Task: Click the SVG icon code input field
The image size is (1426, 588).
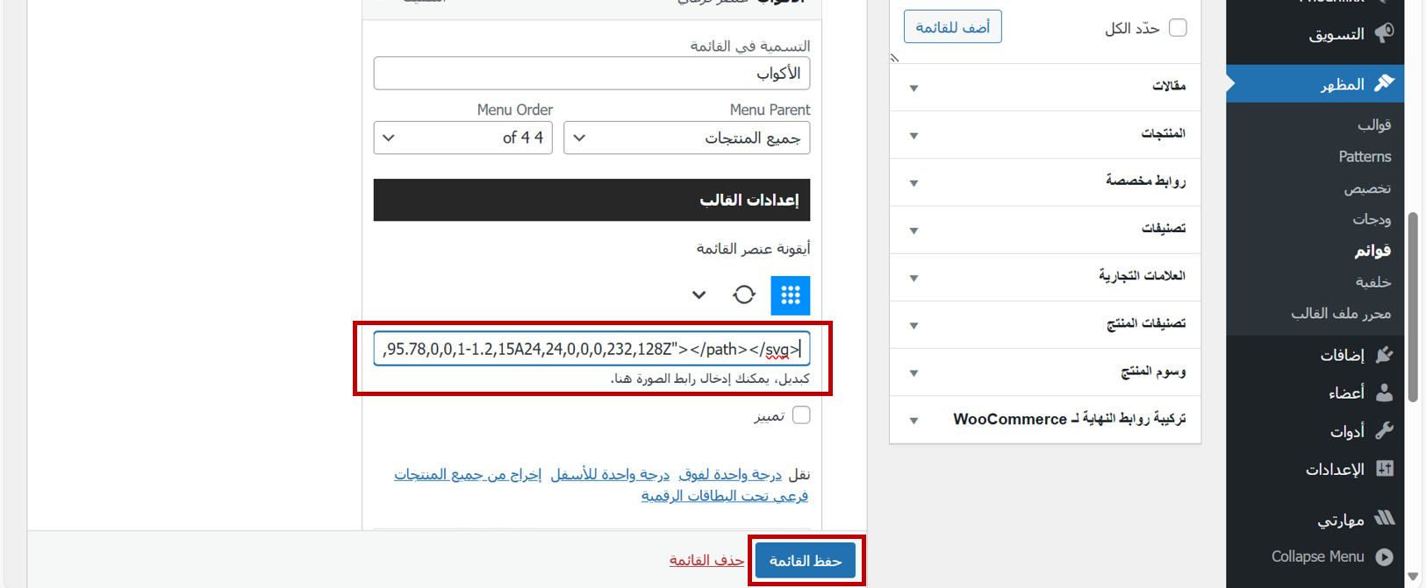Action: 591,349
